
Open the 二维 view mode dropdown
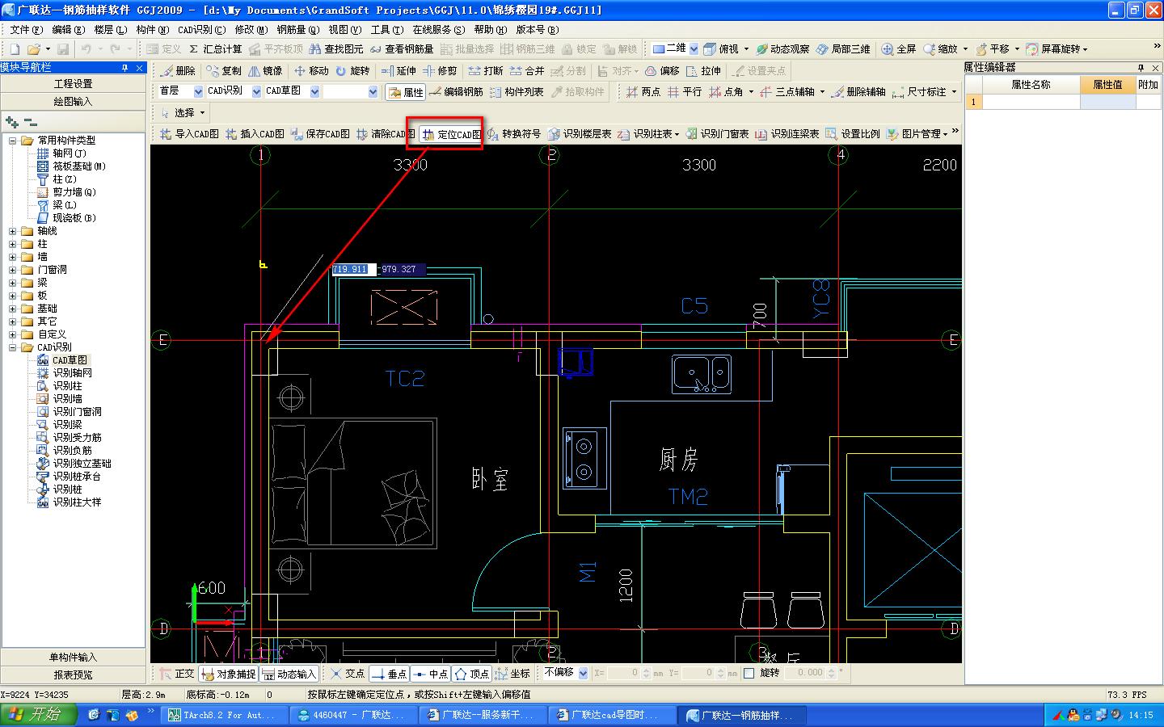pyautogui.click(x=694, y=49)
